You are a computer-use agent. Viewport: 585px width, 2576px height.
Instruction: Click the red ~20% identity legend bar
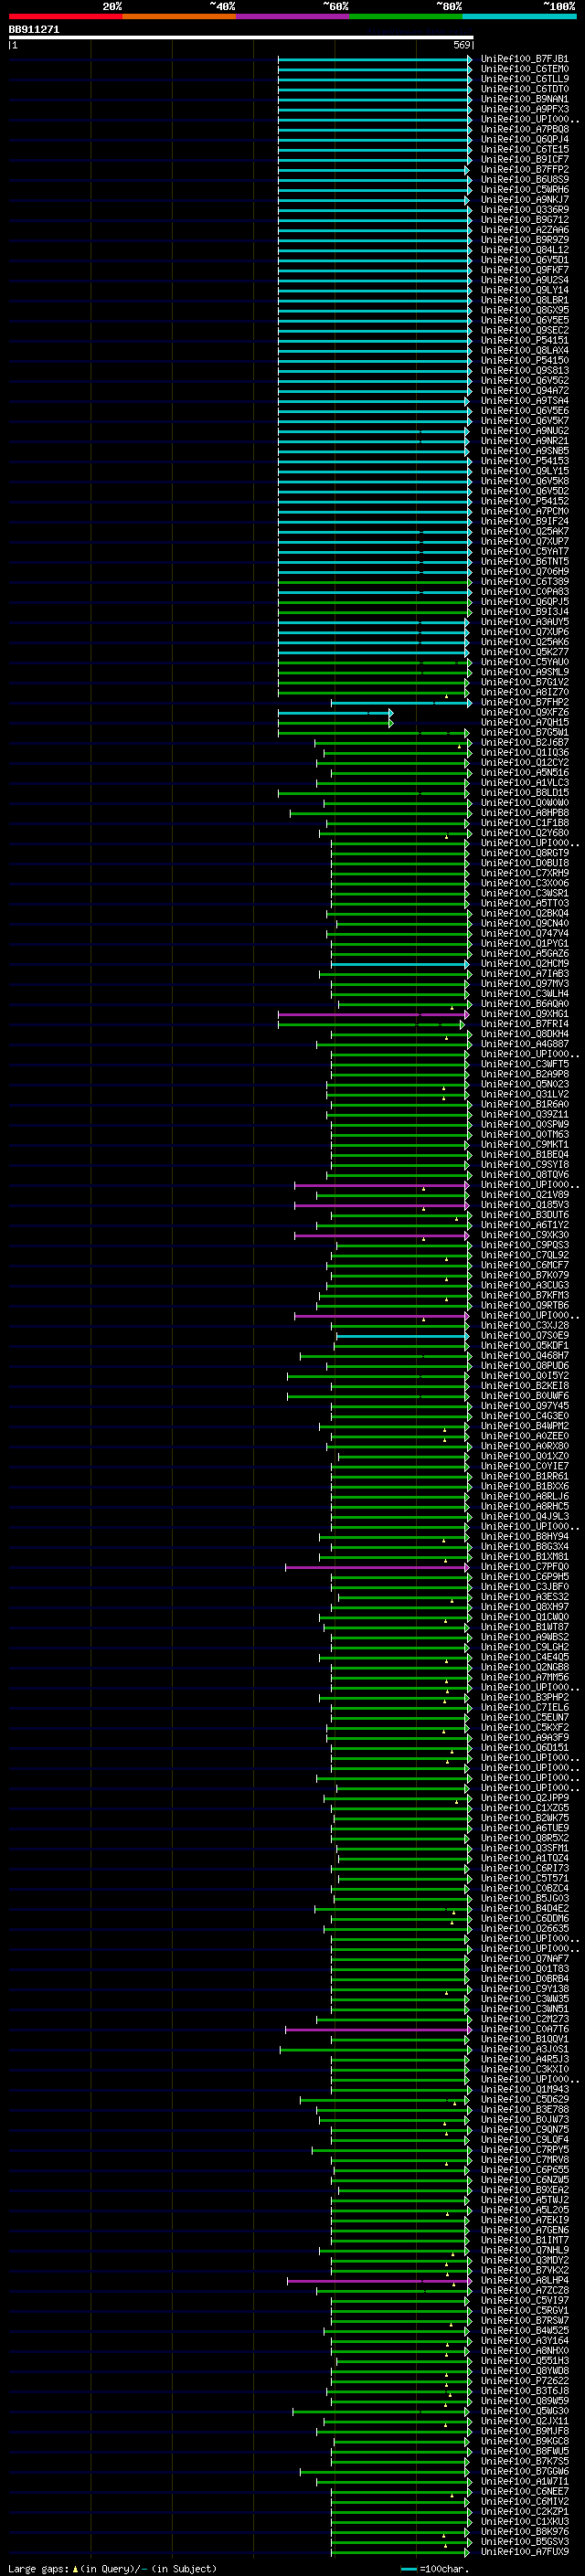click(x=65, y=16)
